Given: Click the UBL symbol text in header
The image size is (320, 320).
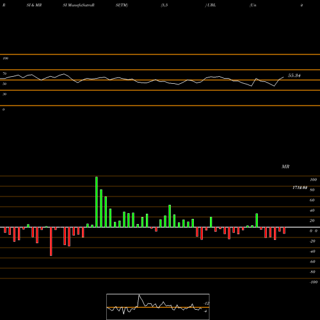Looking at the screenshot, I should pyautogui.click(x=212, y=5).
